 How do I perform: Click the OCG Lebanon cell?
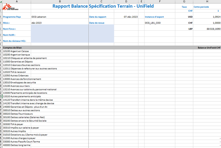(x=39, y=17)
